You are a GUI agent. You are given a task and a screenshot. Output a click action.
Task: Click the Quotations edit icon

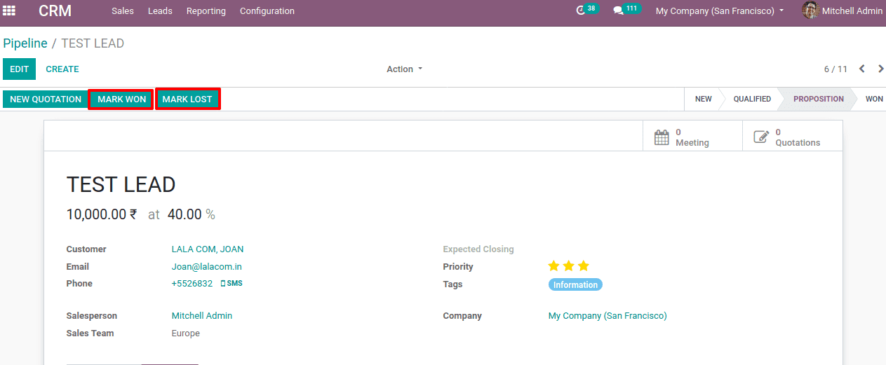pyautogui.click(x=761, y=137)
